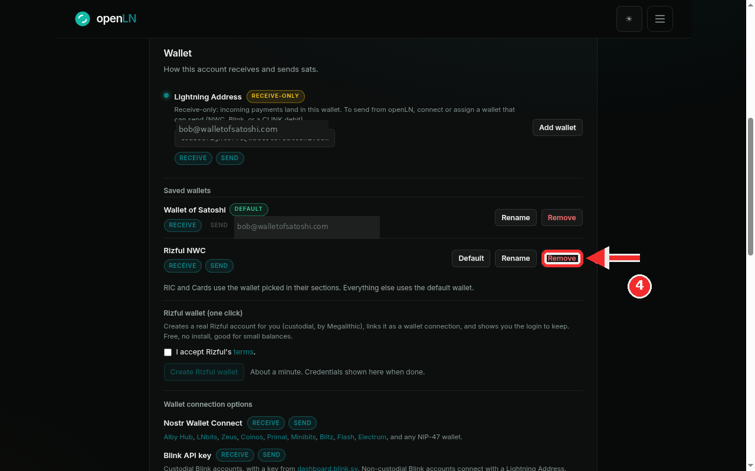Open the Electrum link
The height and width of the screenshot is (471, 755).
click(x=372, y=437)
